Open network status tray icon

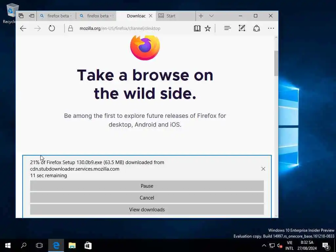[x=272, y=245]
